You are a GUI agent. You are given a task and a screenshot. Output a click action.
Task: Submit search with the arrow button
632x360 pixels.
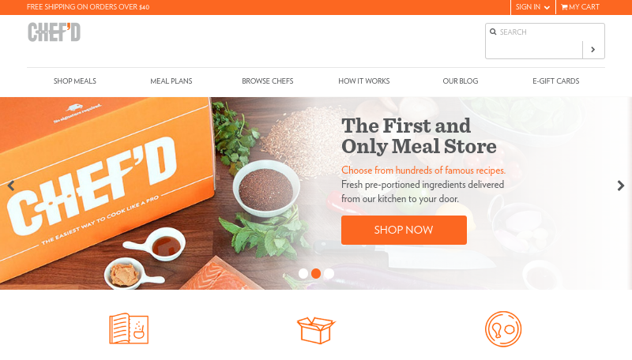593,50
